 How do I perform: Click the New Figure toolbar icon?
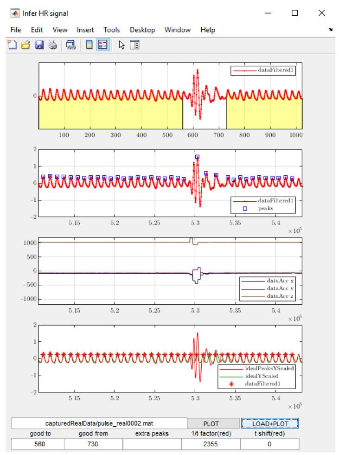pyautogui.click(x=12, y=45)
